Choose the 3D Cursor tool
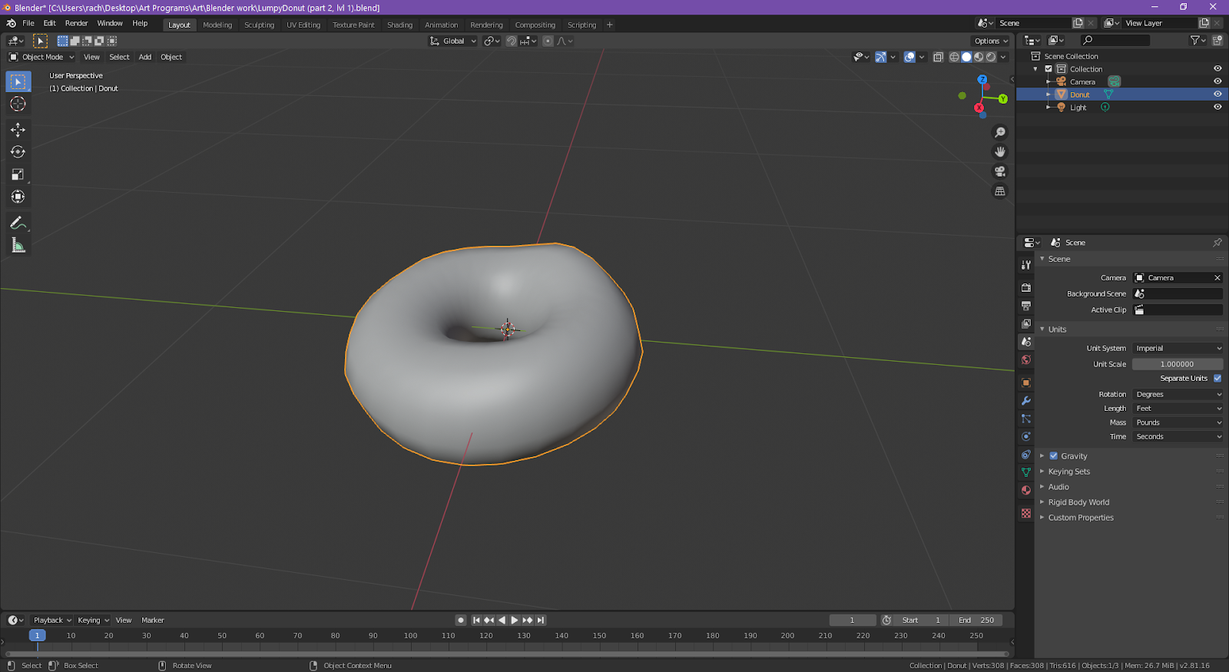Image resolution: width=1229 pixels, height=672 pixels. tap(18, 104)
